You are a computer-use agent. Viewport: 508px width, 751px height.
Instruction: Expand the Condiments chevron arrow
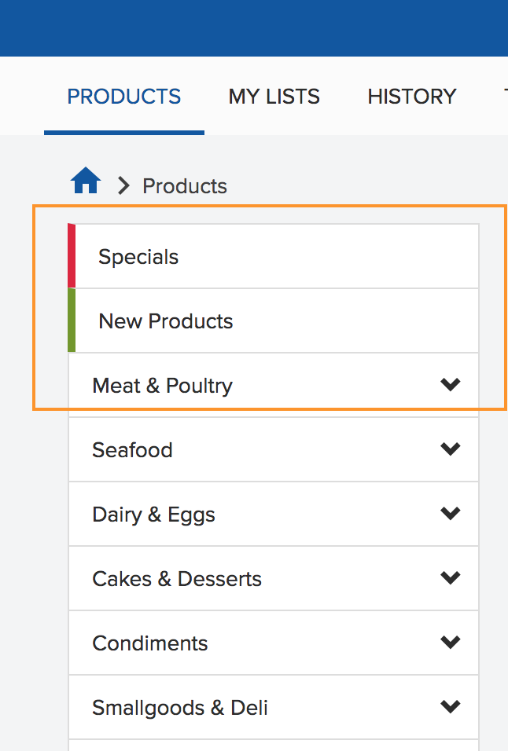point(450,643)
